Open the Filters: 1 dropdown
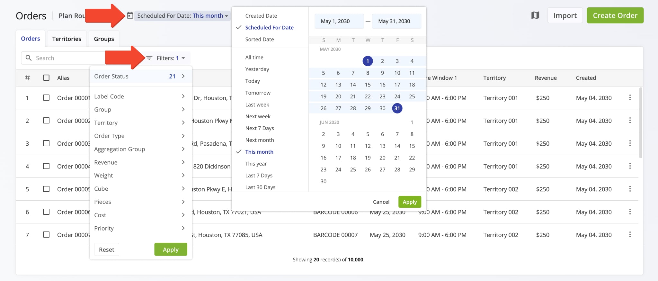 point(171,58)
